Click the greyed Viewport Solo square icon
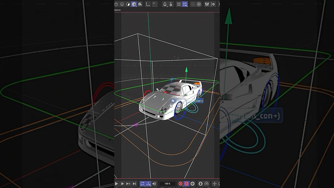334x188 pixels. click(154, 4)
